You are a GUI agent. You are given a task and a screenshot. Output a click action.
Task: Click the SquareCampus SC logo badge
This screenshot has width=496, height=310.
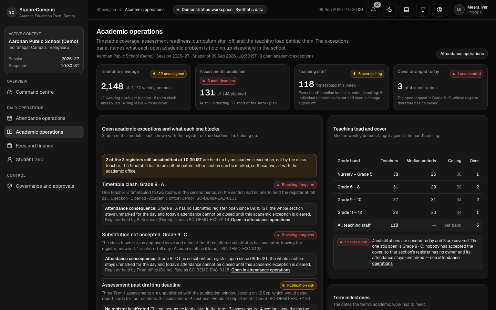[x=12, y=12]
